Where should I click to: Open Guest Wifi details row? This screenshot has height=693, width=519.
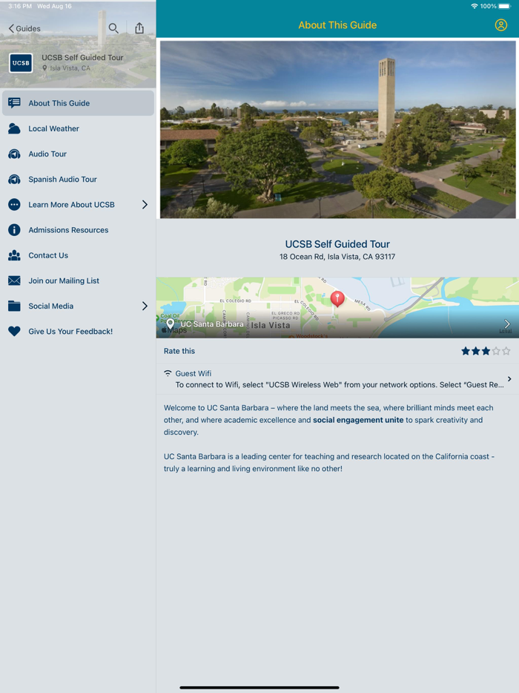pos(337,378)
